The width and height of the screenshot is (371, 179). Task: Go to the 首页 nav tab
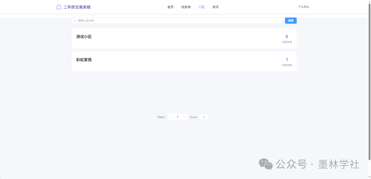point(170,7)
